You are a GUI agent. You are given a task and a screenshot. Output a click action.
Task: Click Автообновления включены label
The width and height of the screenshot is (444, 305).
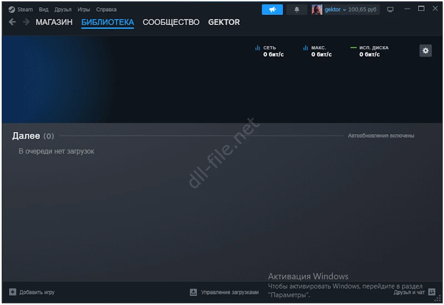tap(381, 135)
